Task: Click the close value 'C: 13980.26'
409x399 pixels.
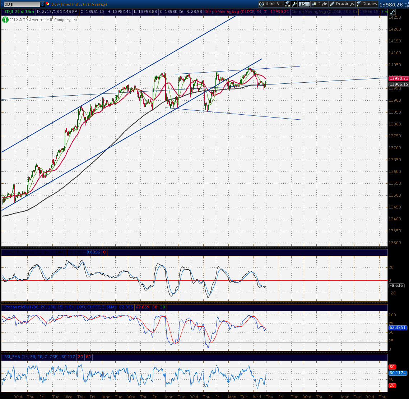Action: click(172, 12)
